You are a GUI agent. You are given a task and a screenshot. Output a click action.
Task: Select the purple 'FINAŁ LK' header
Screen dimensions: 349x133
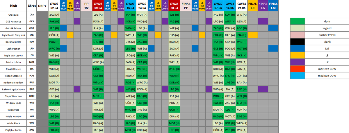pos(263,6)
